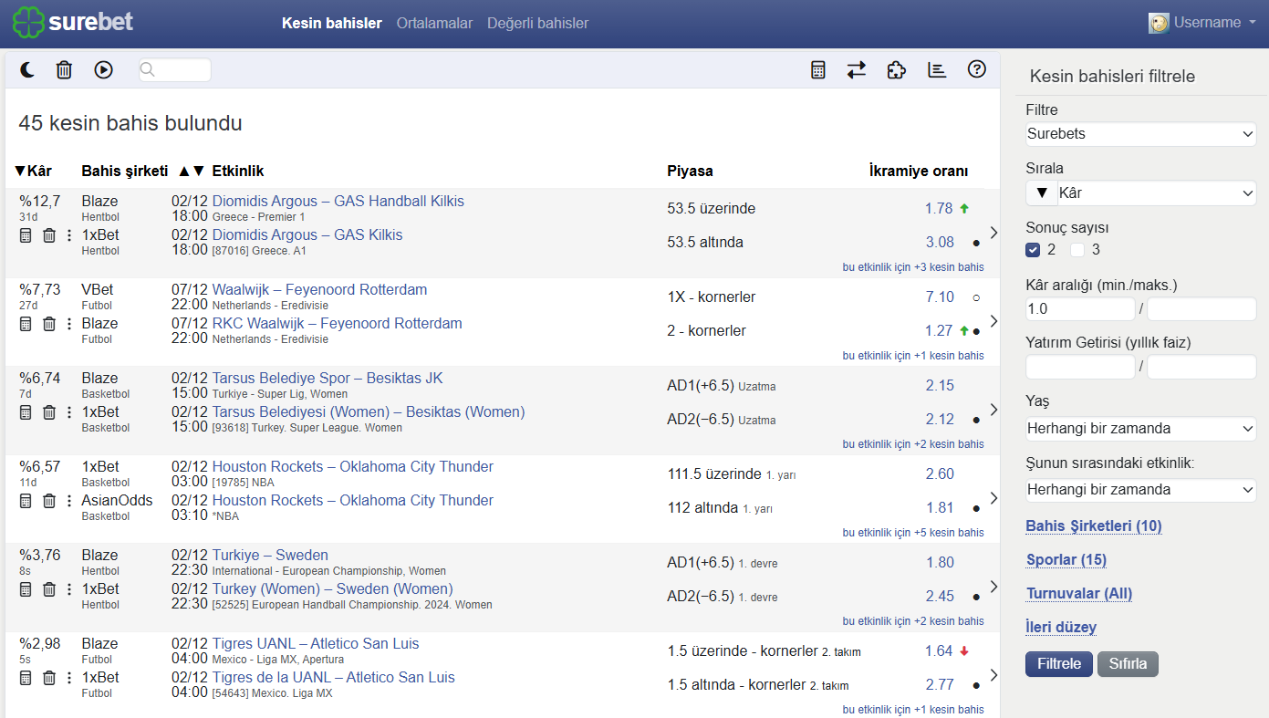Expand the Tarsus Belediye row chevron
The width and height of the screenshot is (1269, 718).
[993, 410]
